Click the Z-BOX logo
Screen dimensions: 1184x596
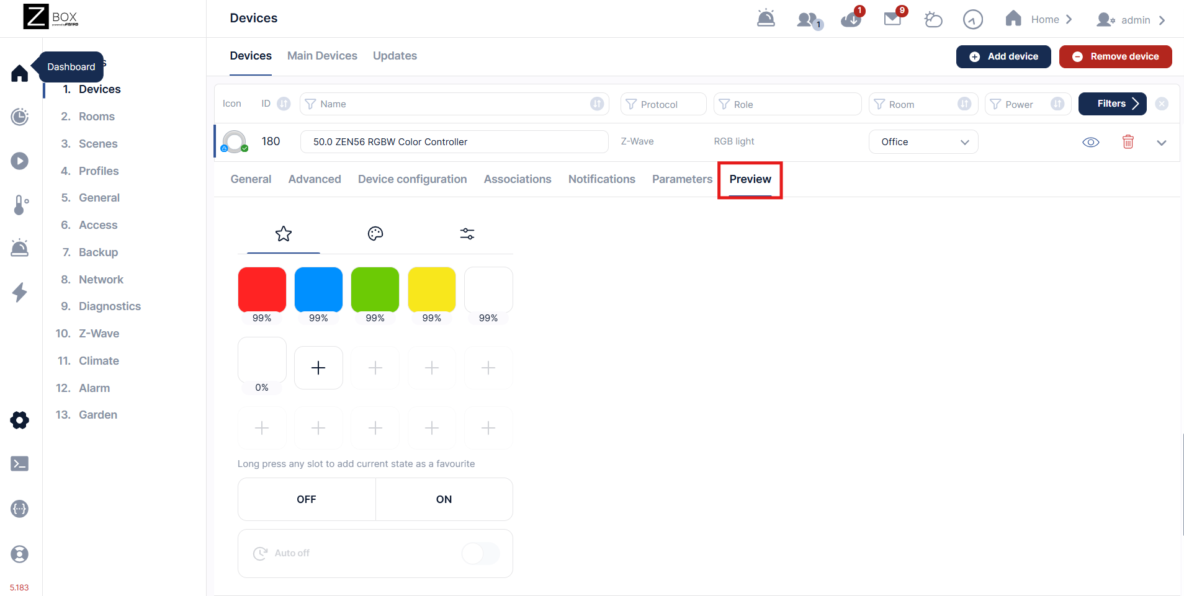pos(52,17)
